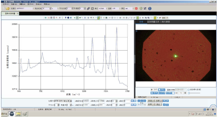Click the first green icon of the spectrum toolbar

[x=46, y=18]
